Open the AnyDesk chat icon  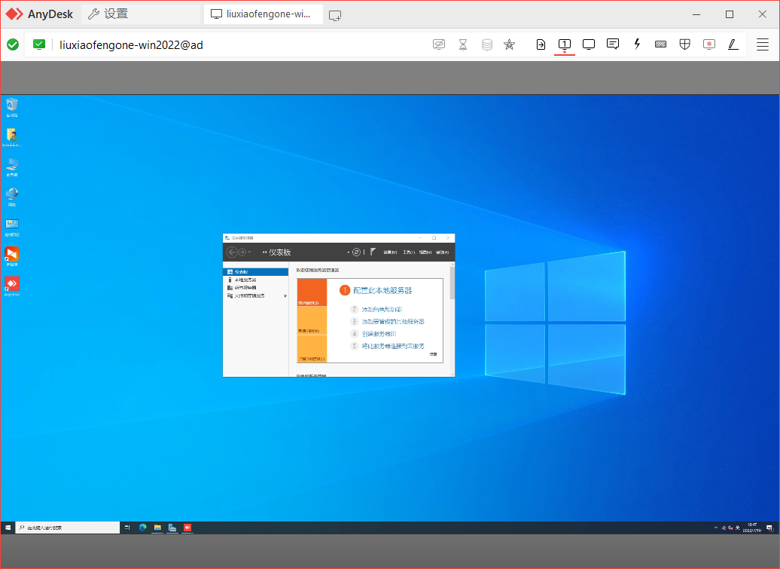(x=613, y=44)
